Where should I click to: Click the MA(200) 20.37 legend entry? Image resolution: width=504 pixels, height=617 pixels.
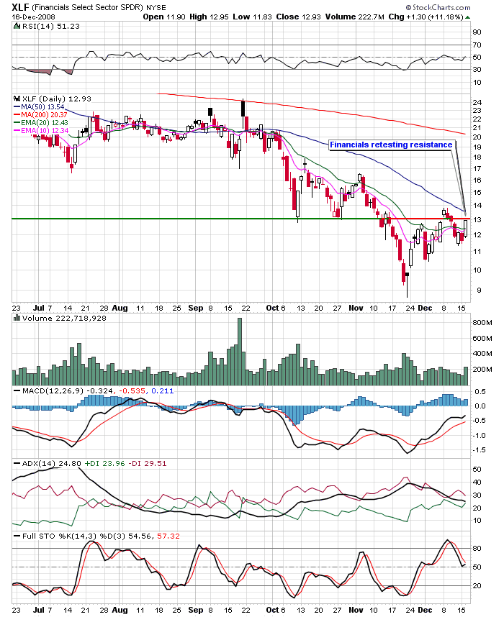pos(40,115)
